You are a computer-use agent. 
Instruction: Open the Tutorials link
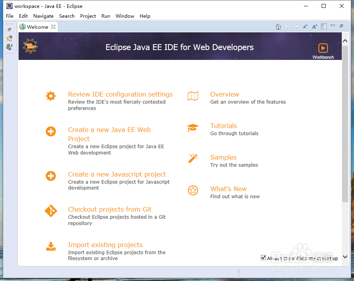coord(223,126)
